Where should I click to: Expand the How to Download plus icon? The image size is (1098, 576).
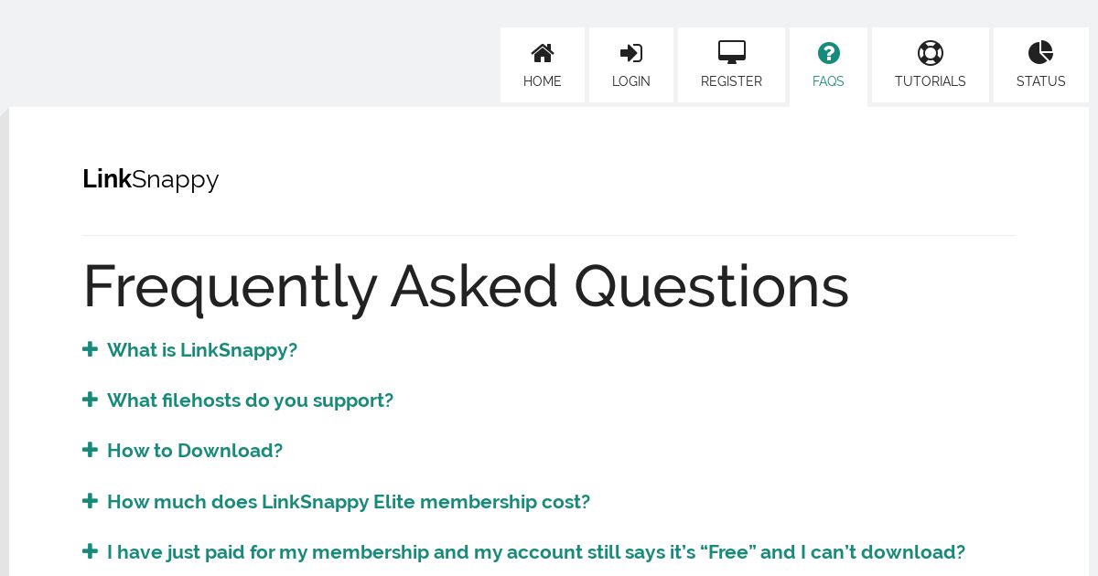(x=90, y=450)
